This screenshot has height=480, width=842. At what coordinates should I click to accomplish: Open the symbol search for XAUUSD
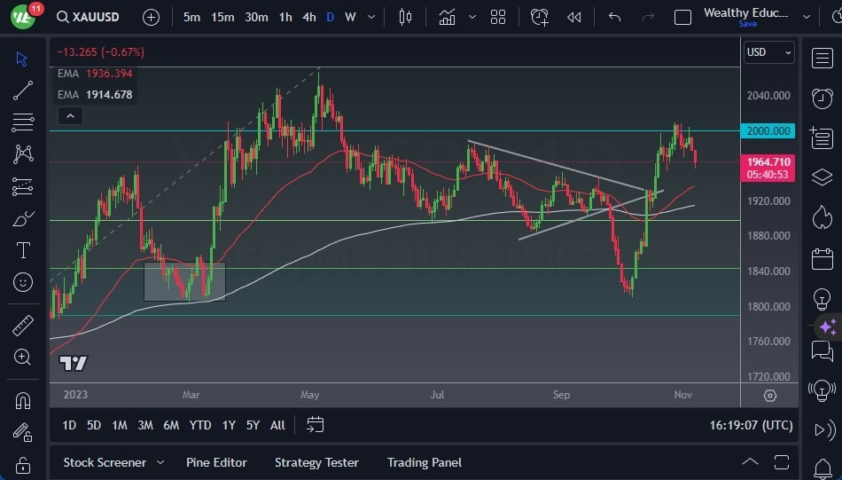coord(88,17)
